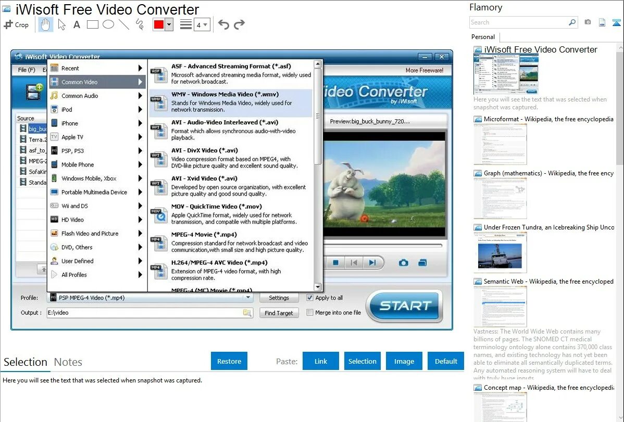Click the document icon in Flamory header
This screenshot has width=624, height=422.
click(602, 22)
